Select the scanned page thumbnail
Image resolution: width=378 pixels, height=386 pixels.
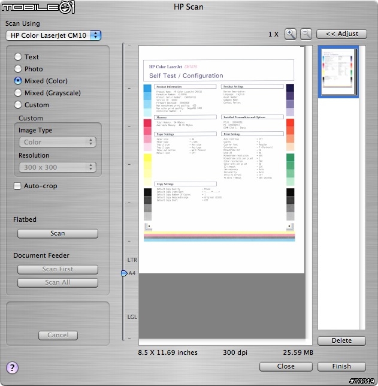[x=338, y=72]
